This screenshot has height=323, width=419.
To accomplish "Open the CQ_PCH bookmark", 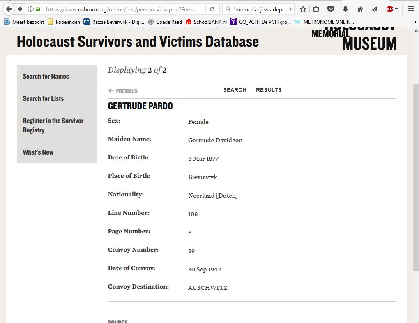I will pos(260,22).
